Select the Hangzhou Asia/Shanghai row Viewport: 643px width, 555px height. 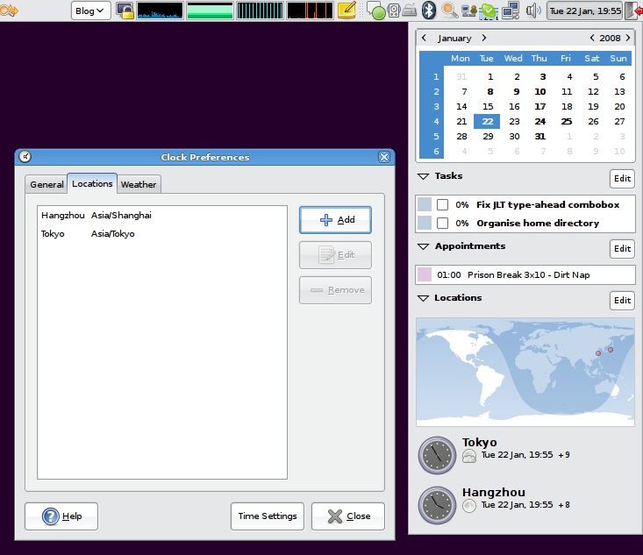point(162,215)
